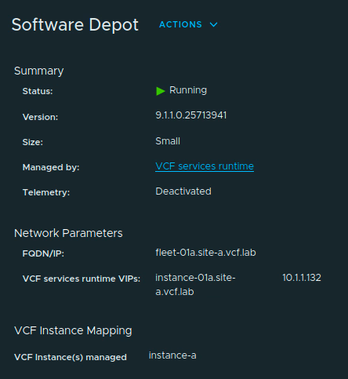Click the Size: label
This screenshot has height=379, width=348.
click(x=33, y=142)
